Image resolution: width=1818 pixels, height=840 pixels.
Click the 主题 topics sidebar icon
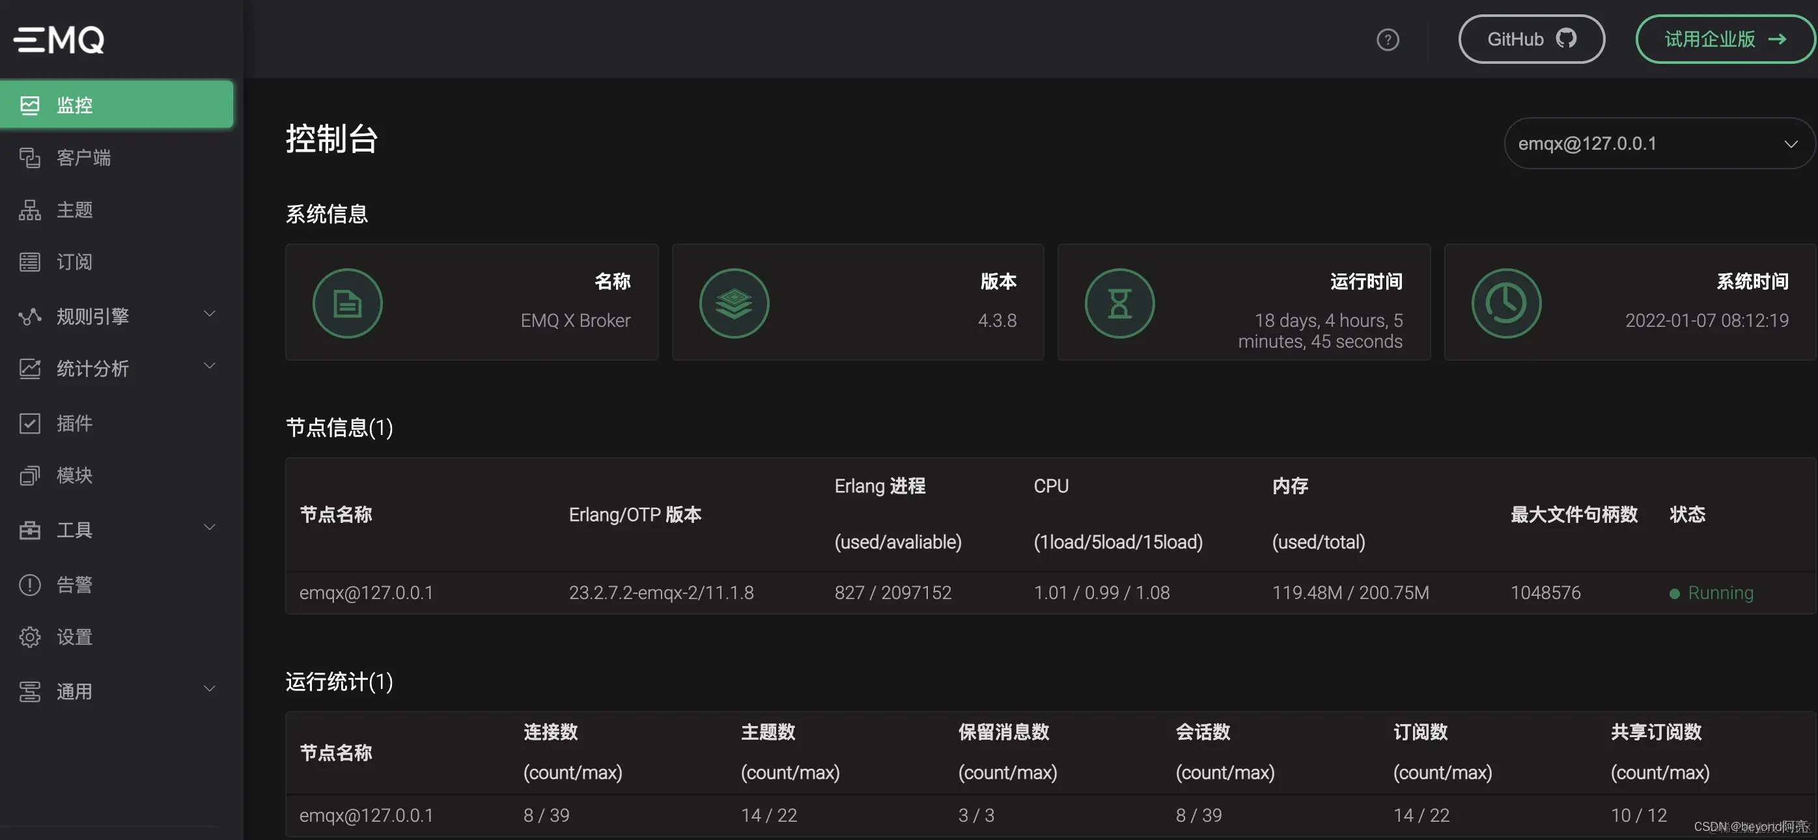coord(30,210)
